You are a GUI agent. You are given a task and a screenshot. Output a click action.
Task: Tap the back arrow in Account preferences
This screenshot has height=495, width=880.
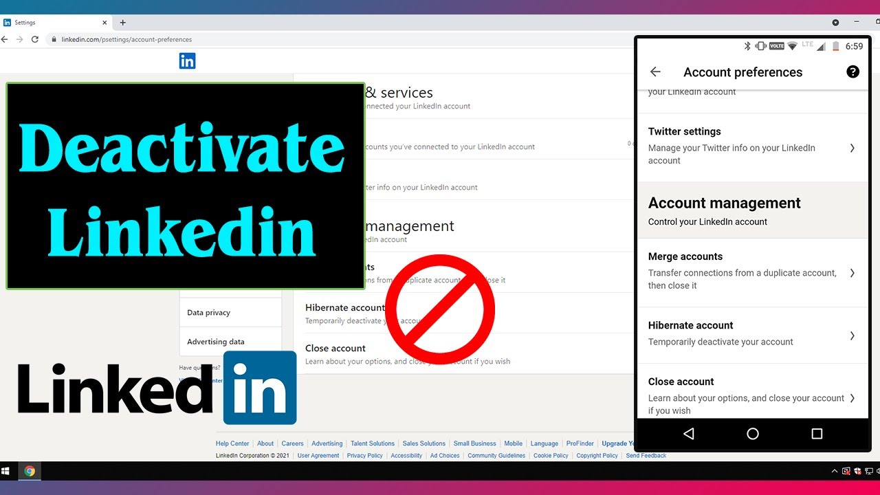[655, 72]
